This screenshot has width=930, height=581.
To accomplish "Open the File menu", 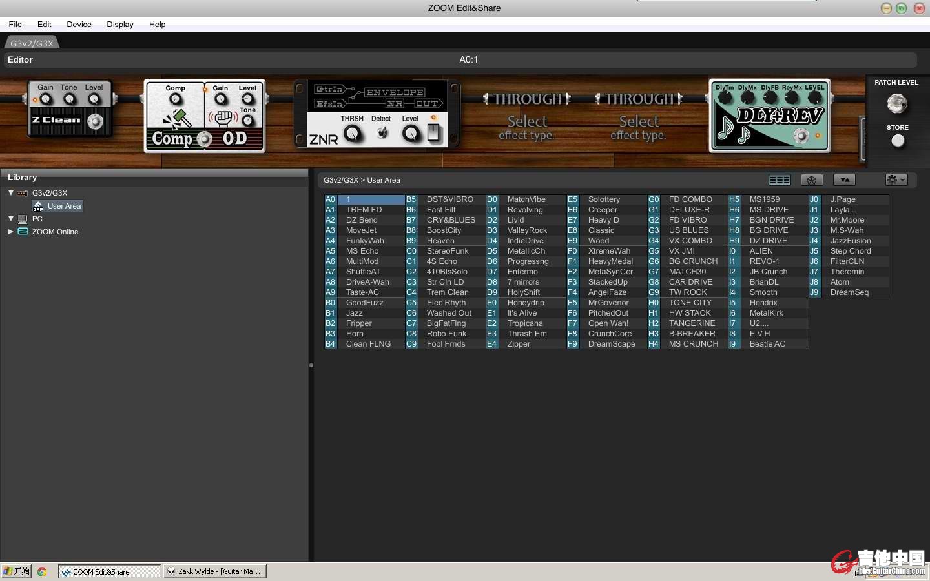I will tap(15, 25).
